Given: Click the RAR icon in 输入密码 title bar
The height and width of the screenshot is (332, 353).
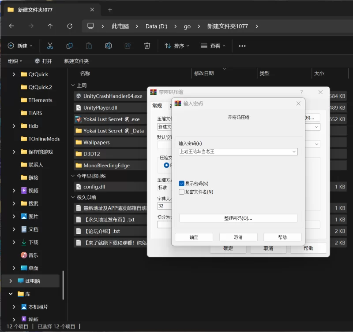Looking at the screenshot, I should pos(178,103).
